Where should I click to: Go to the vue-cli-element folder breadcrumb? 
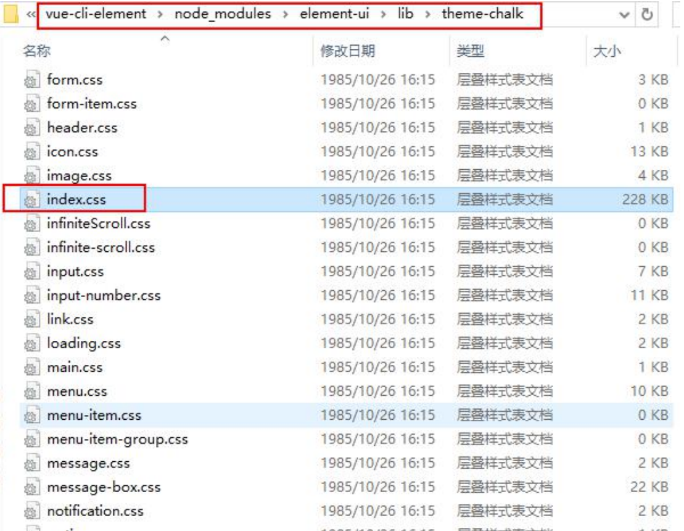click(96, 14)
